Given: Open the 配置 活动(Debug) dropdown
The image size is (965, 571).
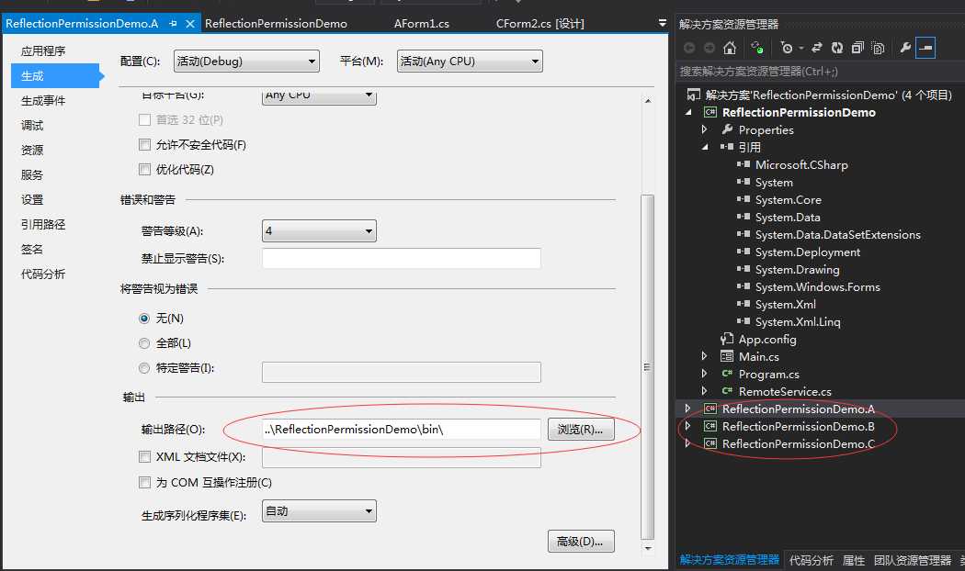Looking at the screenshot, I should point(246,61).
